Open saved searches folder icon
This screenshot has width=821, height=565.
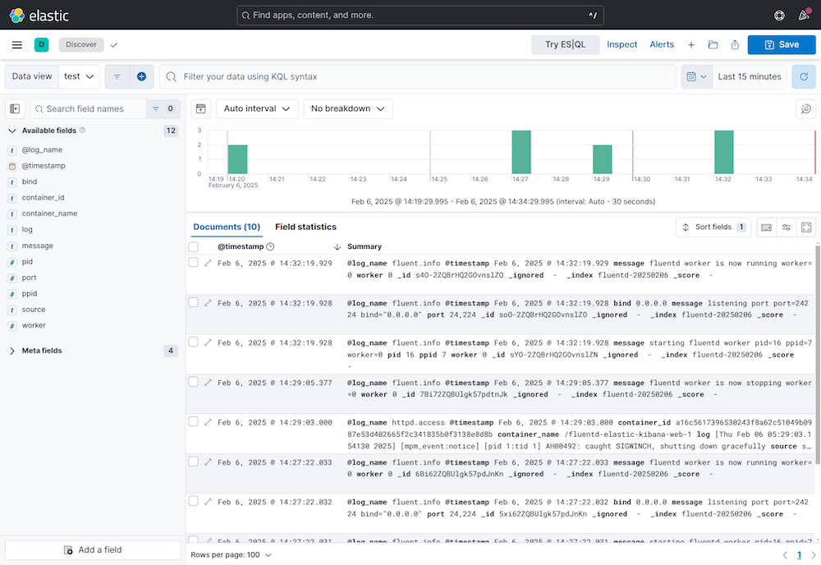point(713,44)
